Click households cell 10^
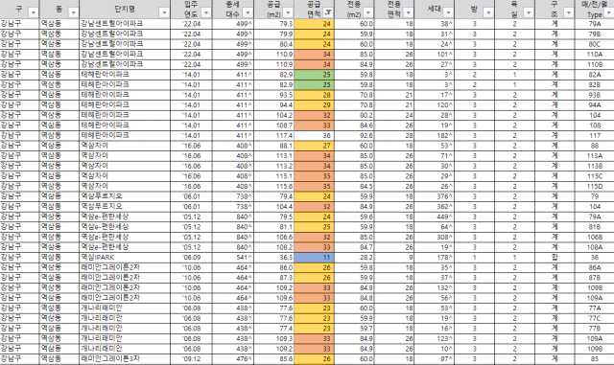614x365 pixels. (x=435, y=349)
